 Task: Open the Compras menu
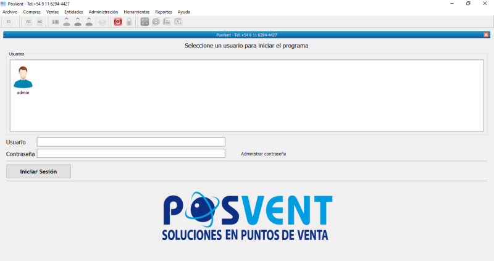(x=32, y=12)
